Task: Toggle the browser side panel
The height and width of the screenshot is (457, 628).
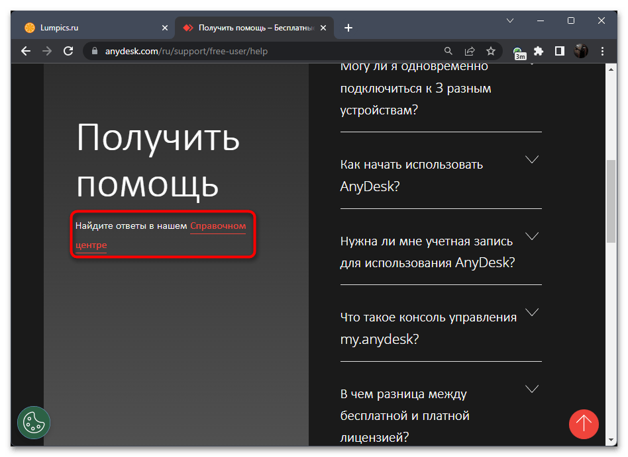Action: [x=560, y=51]
